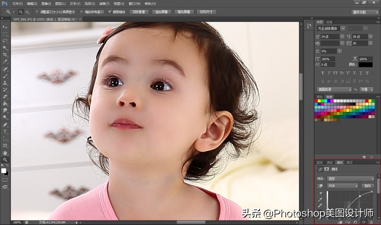Select the Lasso tool
381x225 pixels.
(x=5, y=41)
